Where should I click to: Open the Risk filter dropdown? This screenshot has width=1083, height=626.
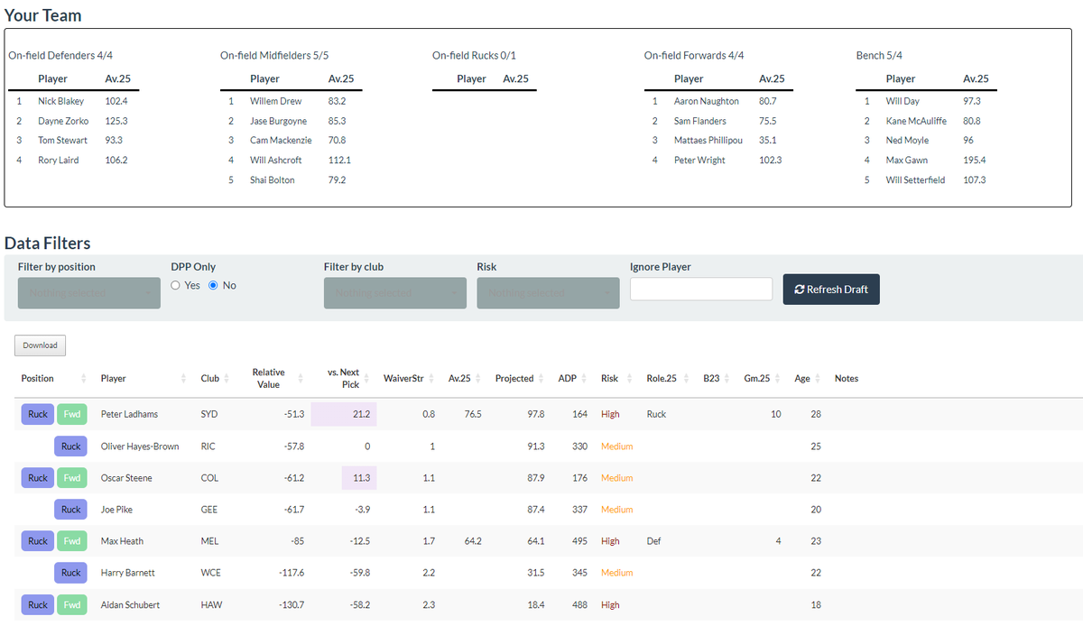pos(548,293)
